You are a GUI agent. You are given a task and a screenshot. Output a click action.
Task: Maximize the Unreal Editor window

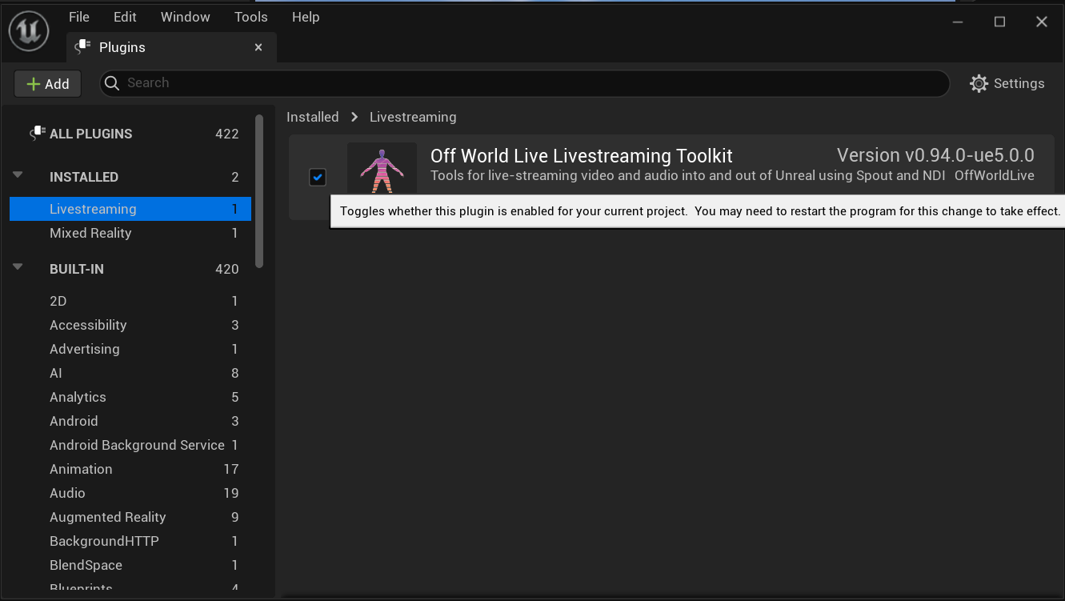pyautogui.click(x=999, y=22)
